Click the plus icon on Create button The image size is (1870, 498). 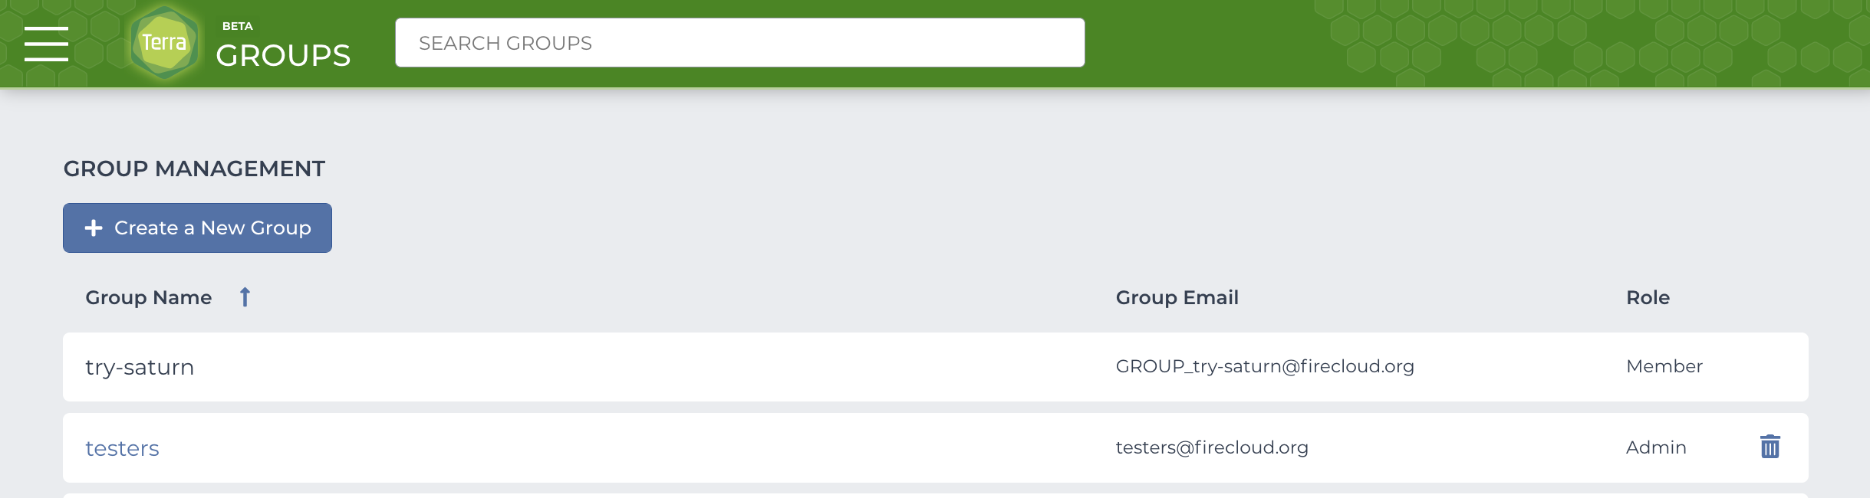(94, 228)
